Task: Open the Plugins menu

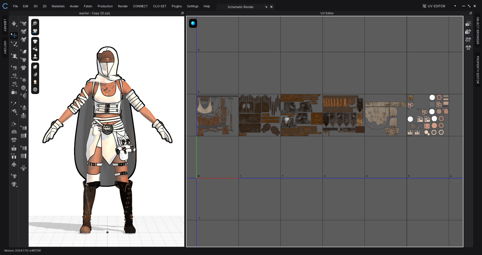Action: click(177, 6)
